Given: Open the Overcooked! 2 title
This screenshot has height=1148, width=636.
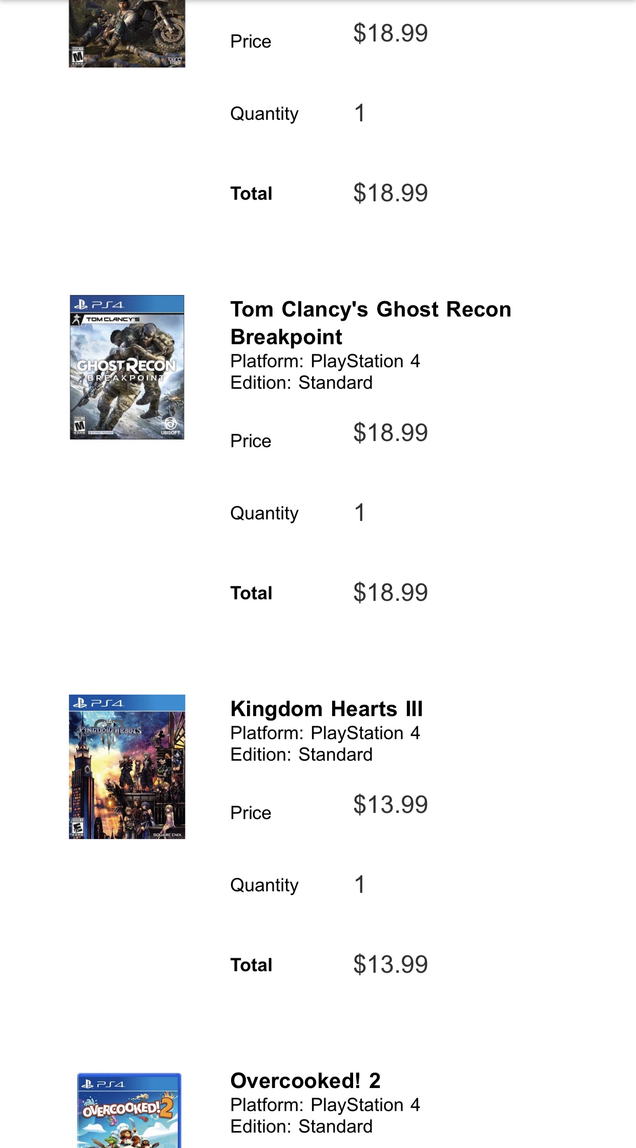Looking at the screenshot, I should click(305, 1081).
